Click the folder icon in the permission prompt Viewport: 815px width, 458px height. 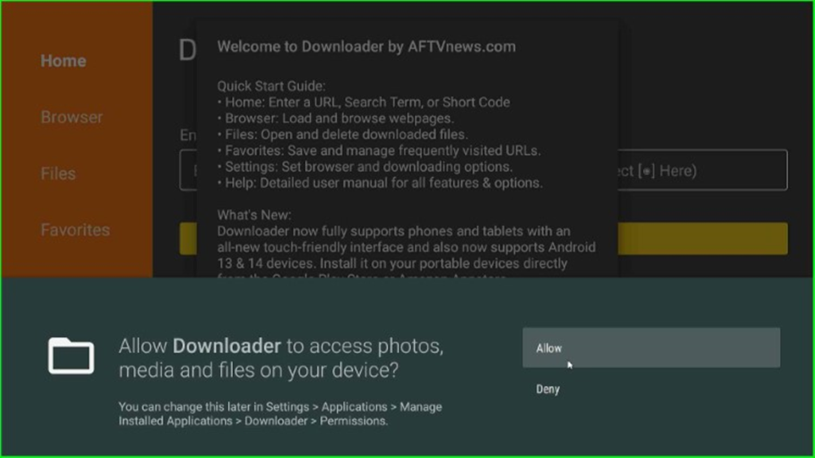tap(71, 355)
